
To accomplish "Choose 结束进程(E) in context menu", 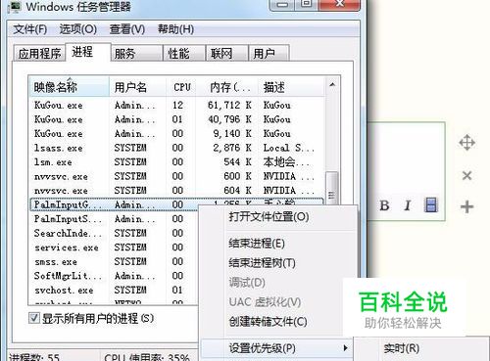I will tap(257, 244).
